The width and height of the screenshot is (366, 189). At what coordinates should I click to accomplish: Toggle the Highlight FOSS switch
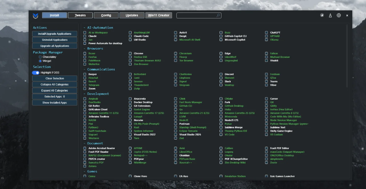coord(36,73)
